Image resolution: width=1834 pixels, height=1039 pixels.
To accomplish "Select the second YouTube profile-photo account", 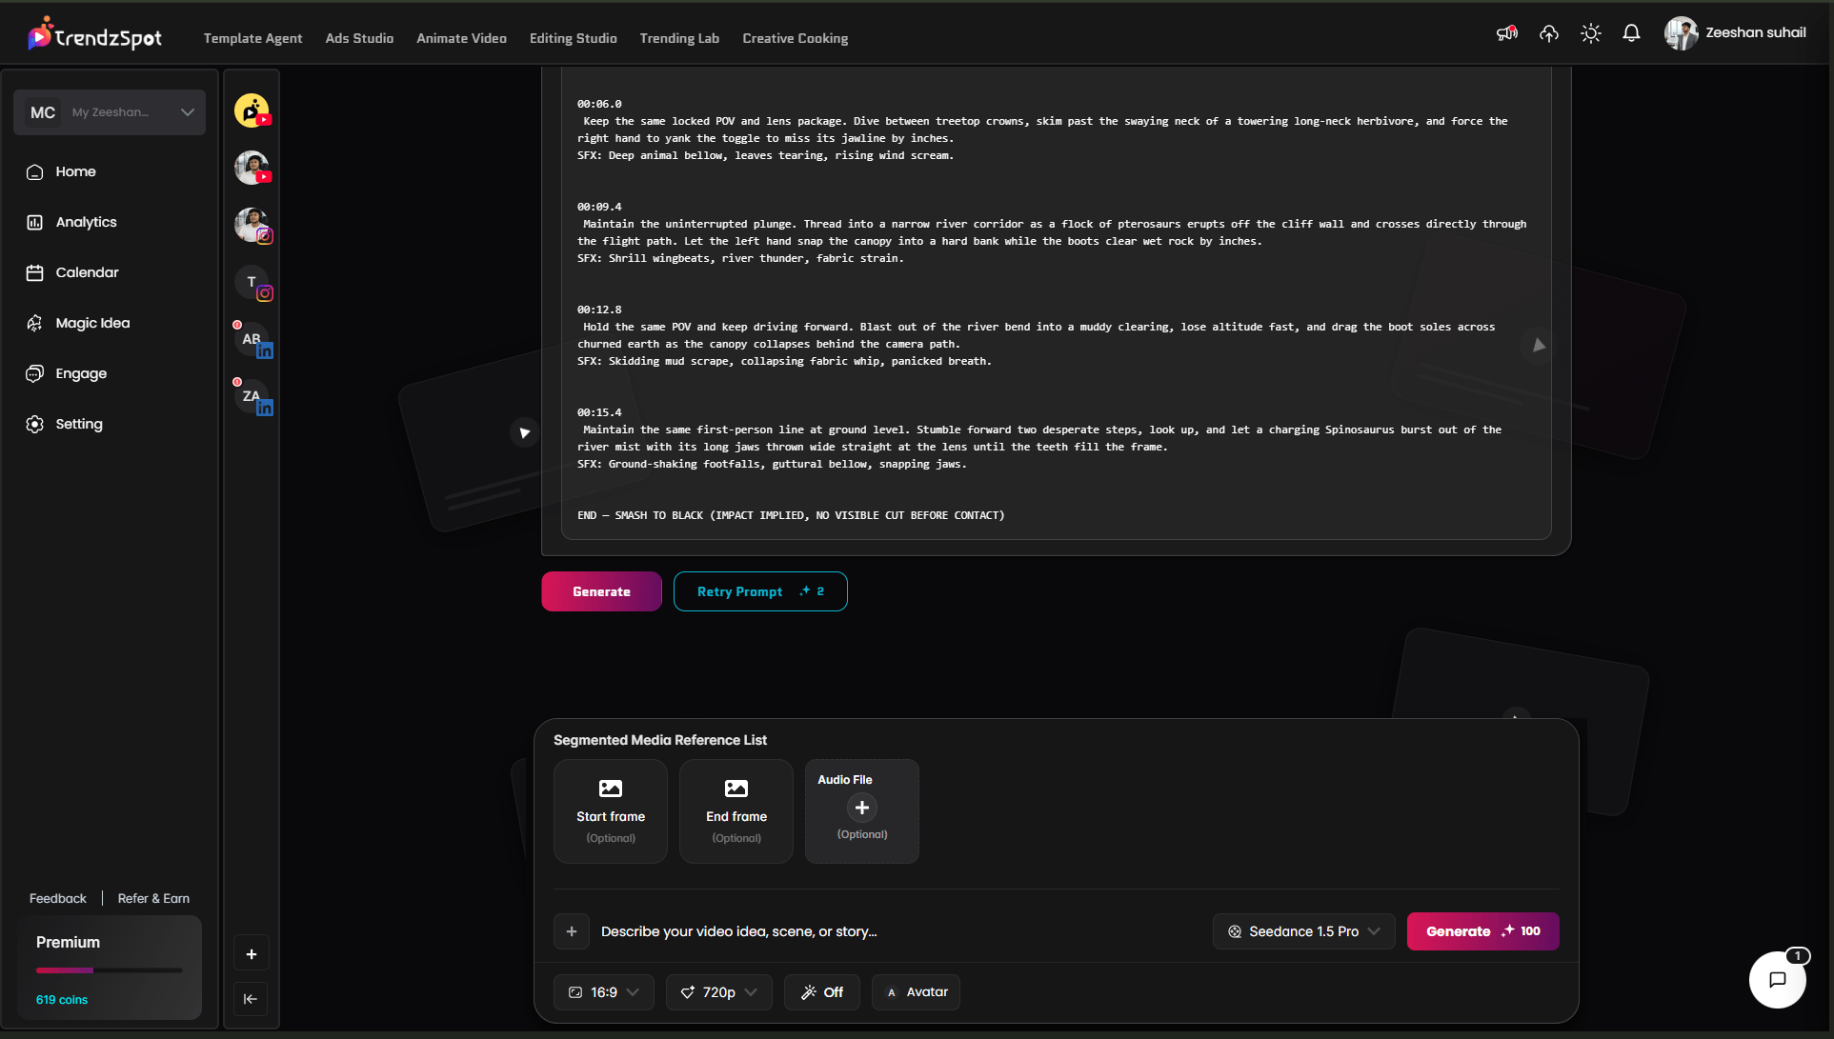I will coord(252,168).
